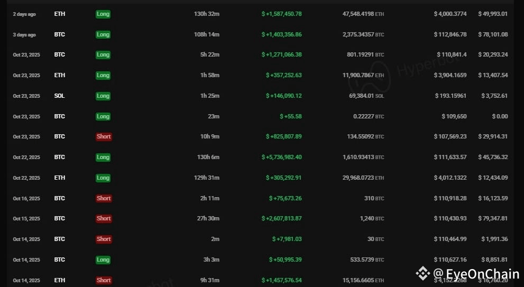Click the Binance logo beside EyeOnChain
Screen dimensions: 524x287
tap(422, 273)
